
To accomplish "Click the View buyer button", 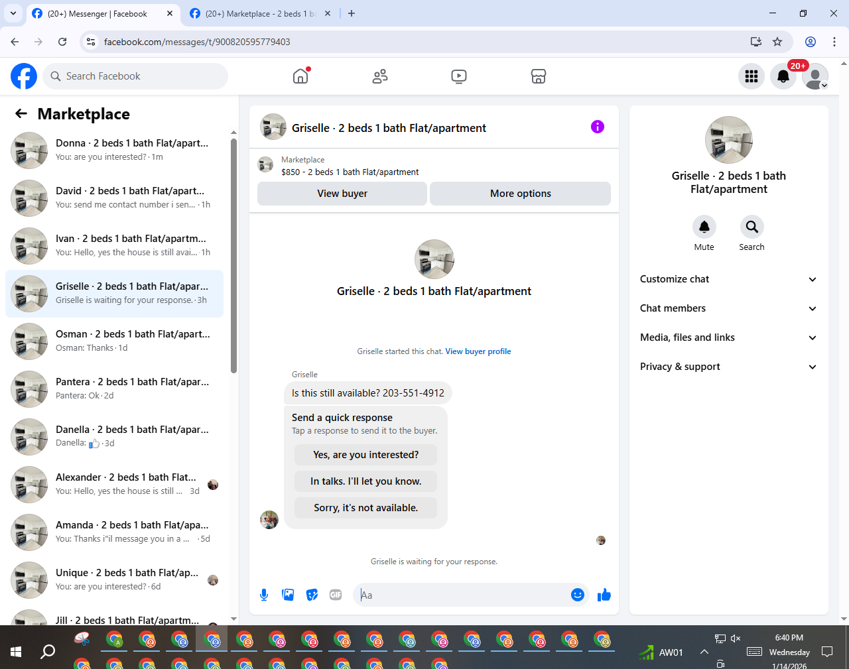I will tap(342, 194).
